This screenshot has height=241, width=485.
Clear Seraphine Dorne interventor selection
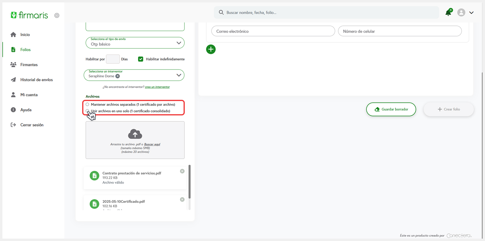point(118,76)
